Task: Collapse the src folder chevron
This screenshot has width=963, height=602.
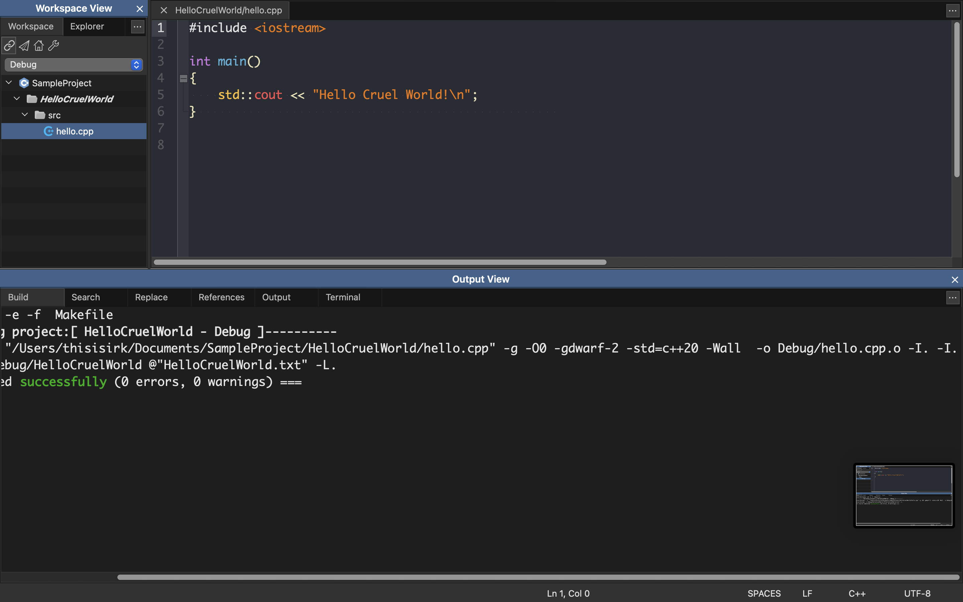Action: click(25, 115)
